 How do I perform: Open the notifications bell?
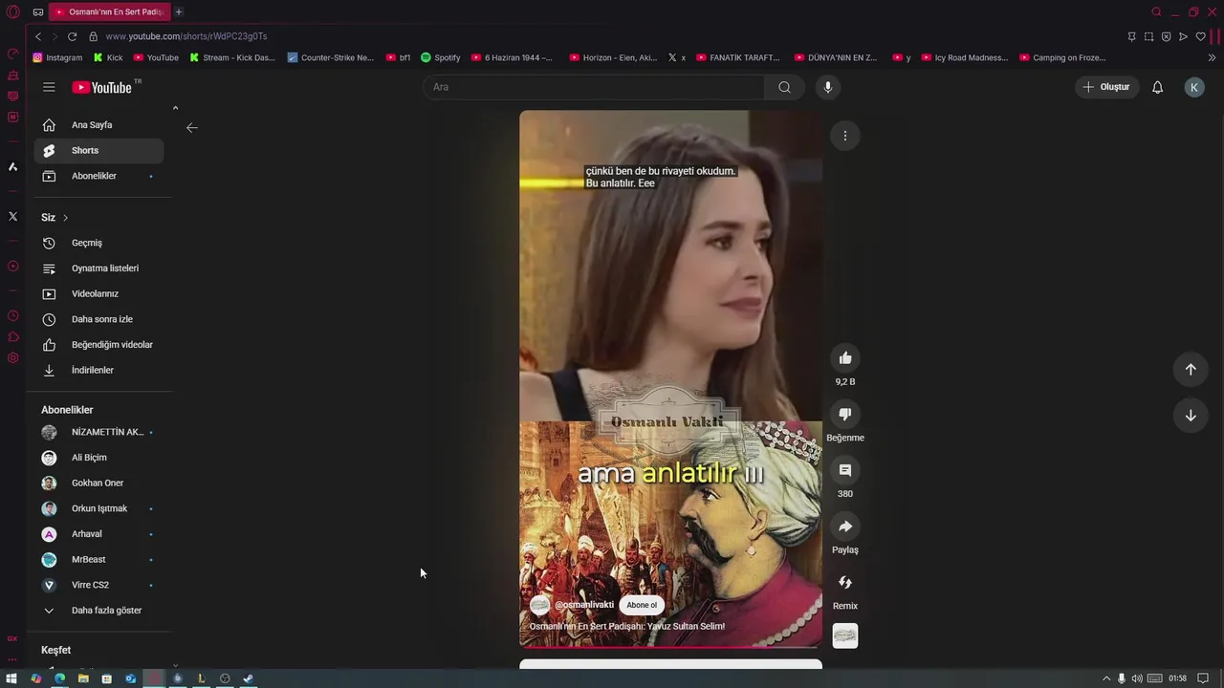[x=1157, y=87]
